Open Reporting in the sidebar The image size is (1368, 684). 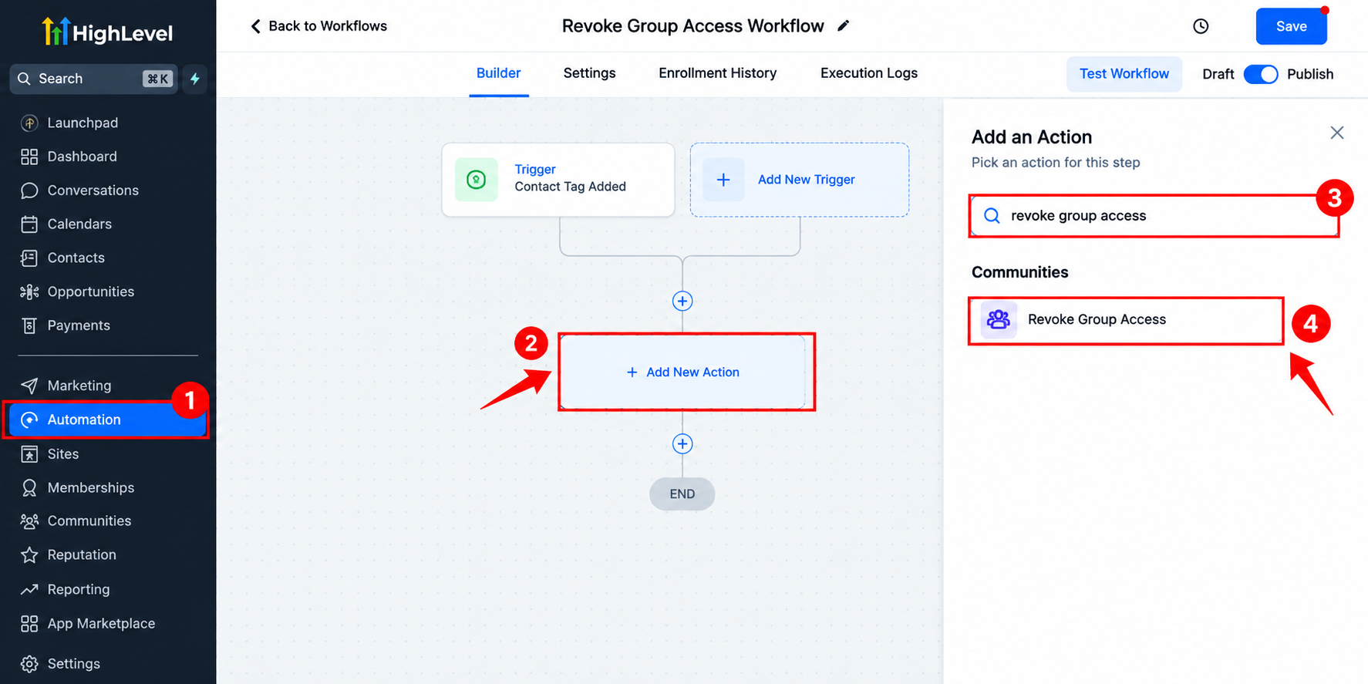pyautogui.click(x=78, y=590)
